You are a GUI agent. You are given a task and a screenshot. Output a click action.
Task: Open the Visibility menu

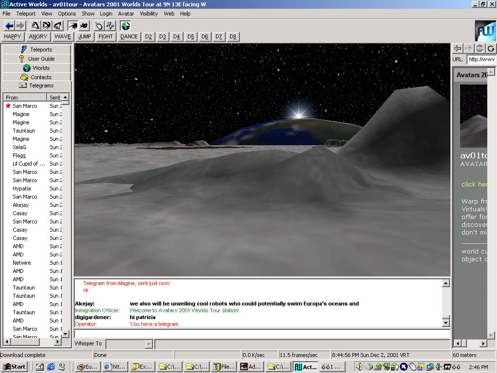coord(149,14)
